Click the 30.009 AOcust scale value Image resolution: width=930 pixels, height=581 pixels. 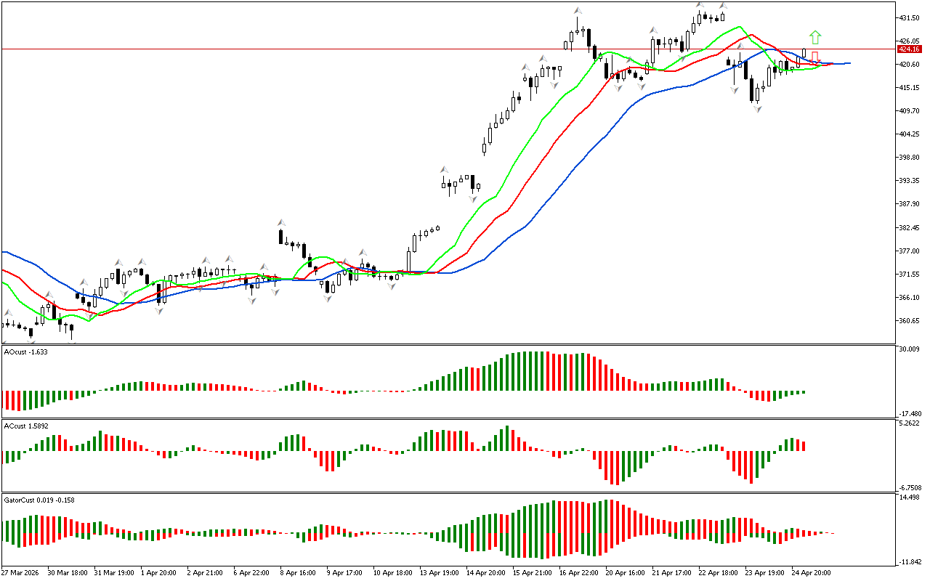click(x=910, y=349)
